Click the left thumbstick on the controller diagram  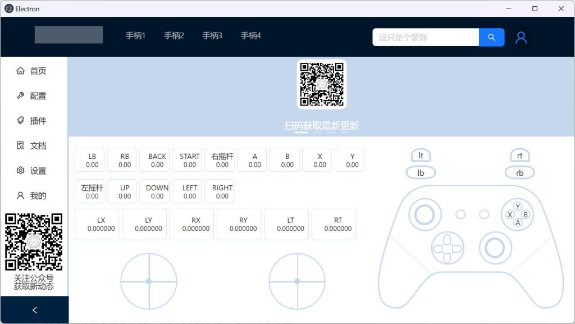(425, 215)
